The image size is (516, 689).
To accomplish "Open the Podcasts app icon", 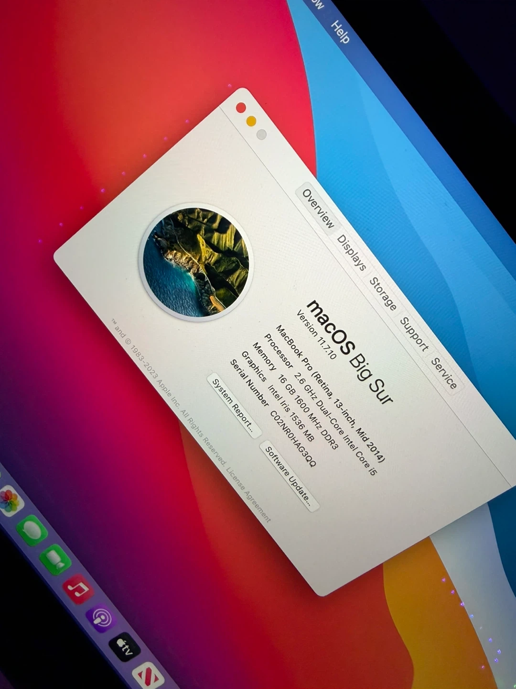I will (x=101, y=619).
